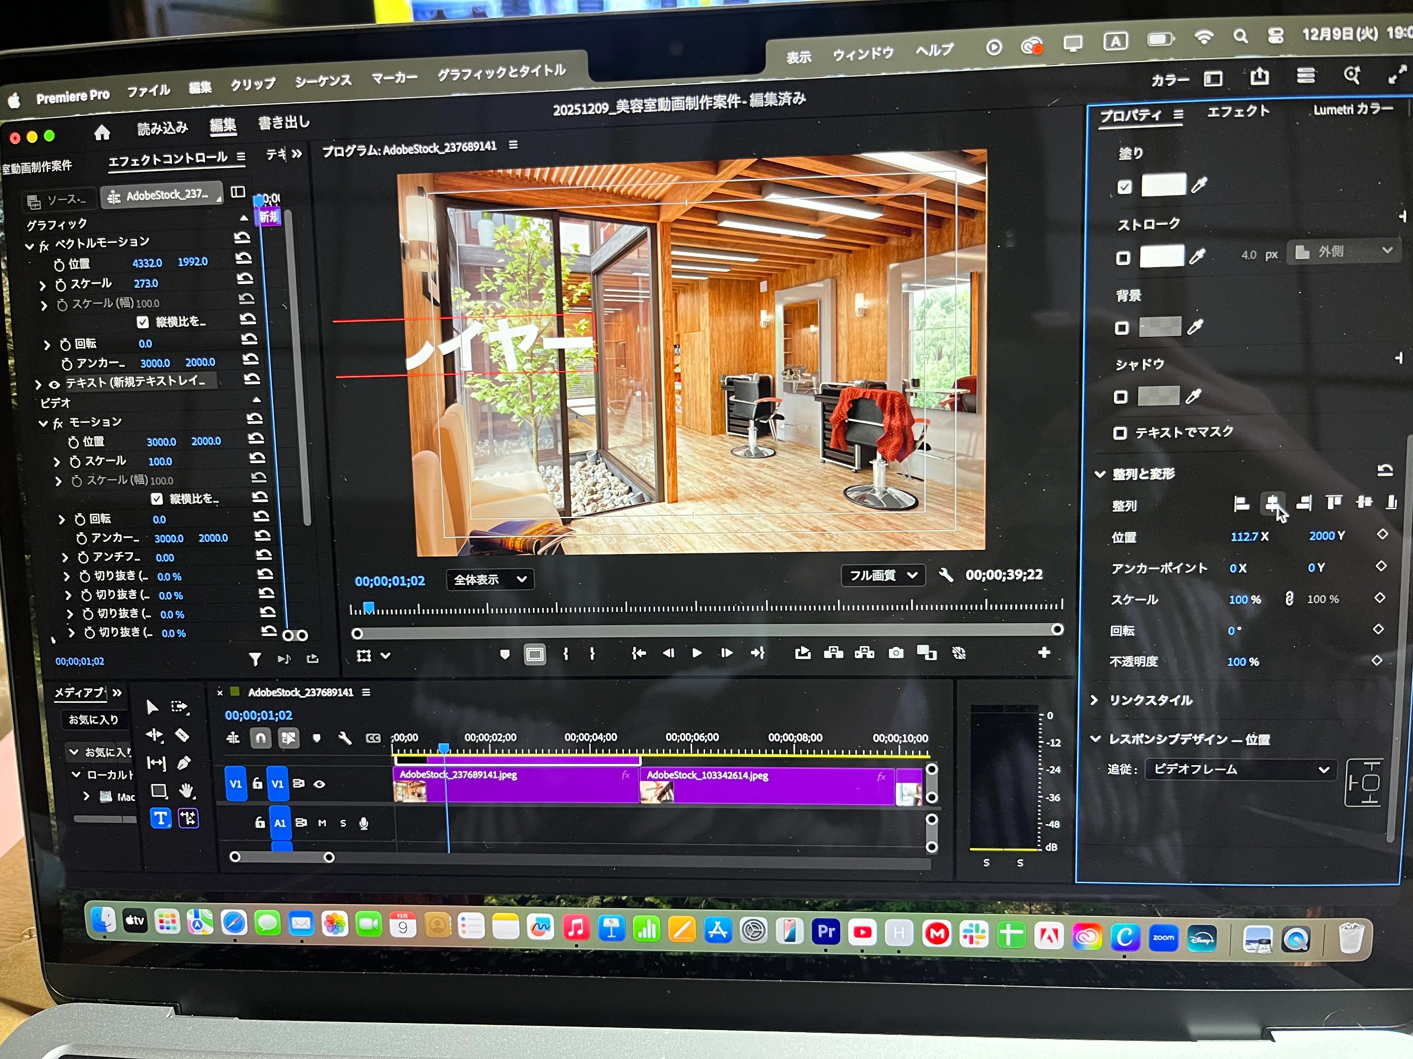Click the Add Marker button in program monitor
Screen dimensions: 1413x1059
click(505, 654)
